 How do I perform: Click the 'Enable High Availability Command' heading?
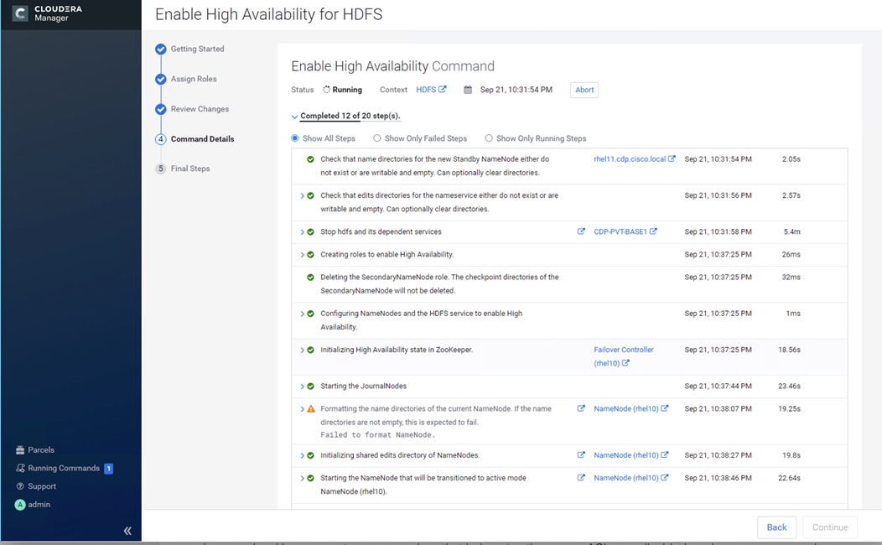(392, 66)
